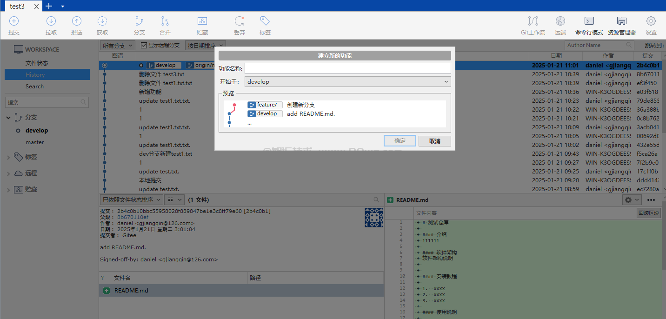
Task: Click the 推送 (Push) toolbar icon
Action: coord(77,21)
